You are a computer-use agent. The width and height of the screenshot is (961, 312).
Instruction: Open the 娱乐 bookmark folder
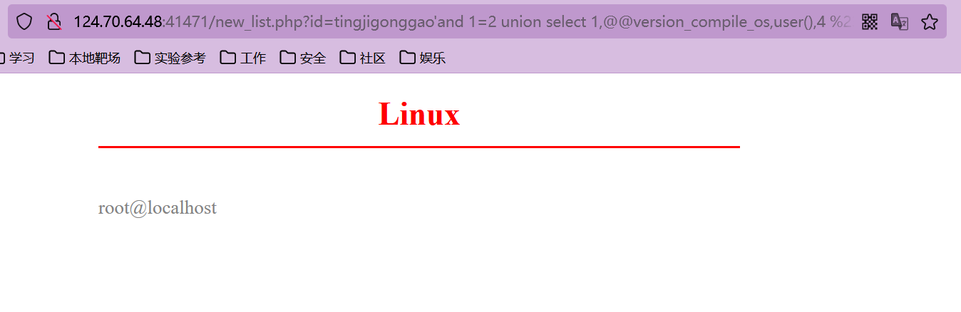click(x=423, y=58)
